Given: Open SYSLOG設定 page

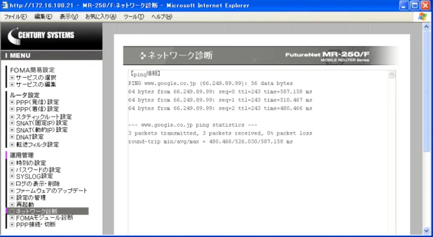Looking at the screenshot, I should click(x=34, y=176).
